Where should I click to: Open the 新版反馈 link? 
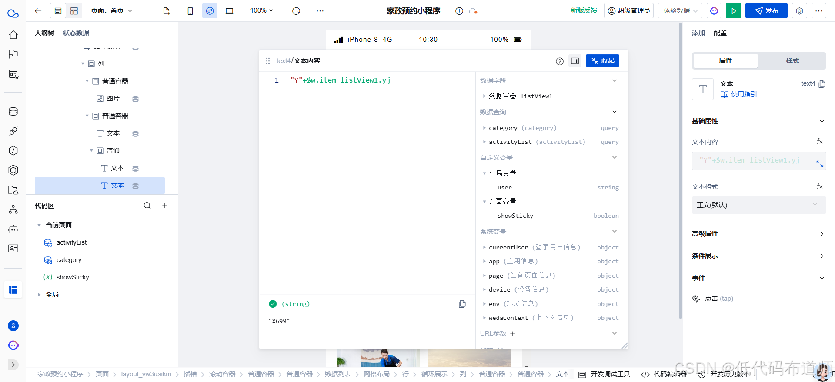pyautogui.click(x=584, y=10)
